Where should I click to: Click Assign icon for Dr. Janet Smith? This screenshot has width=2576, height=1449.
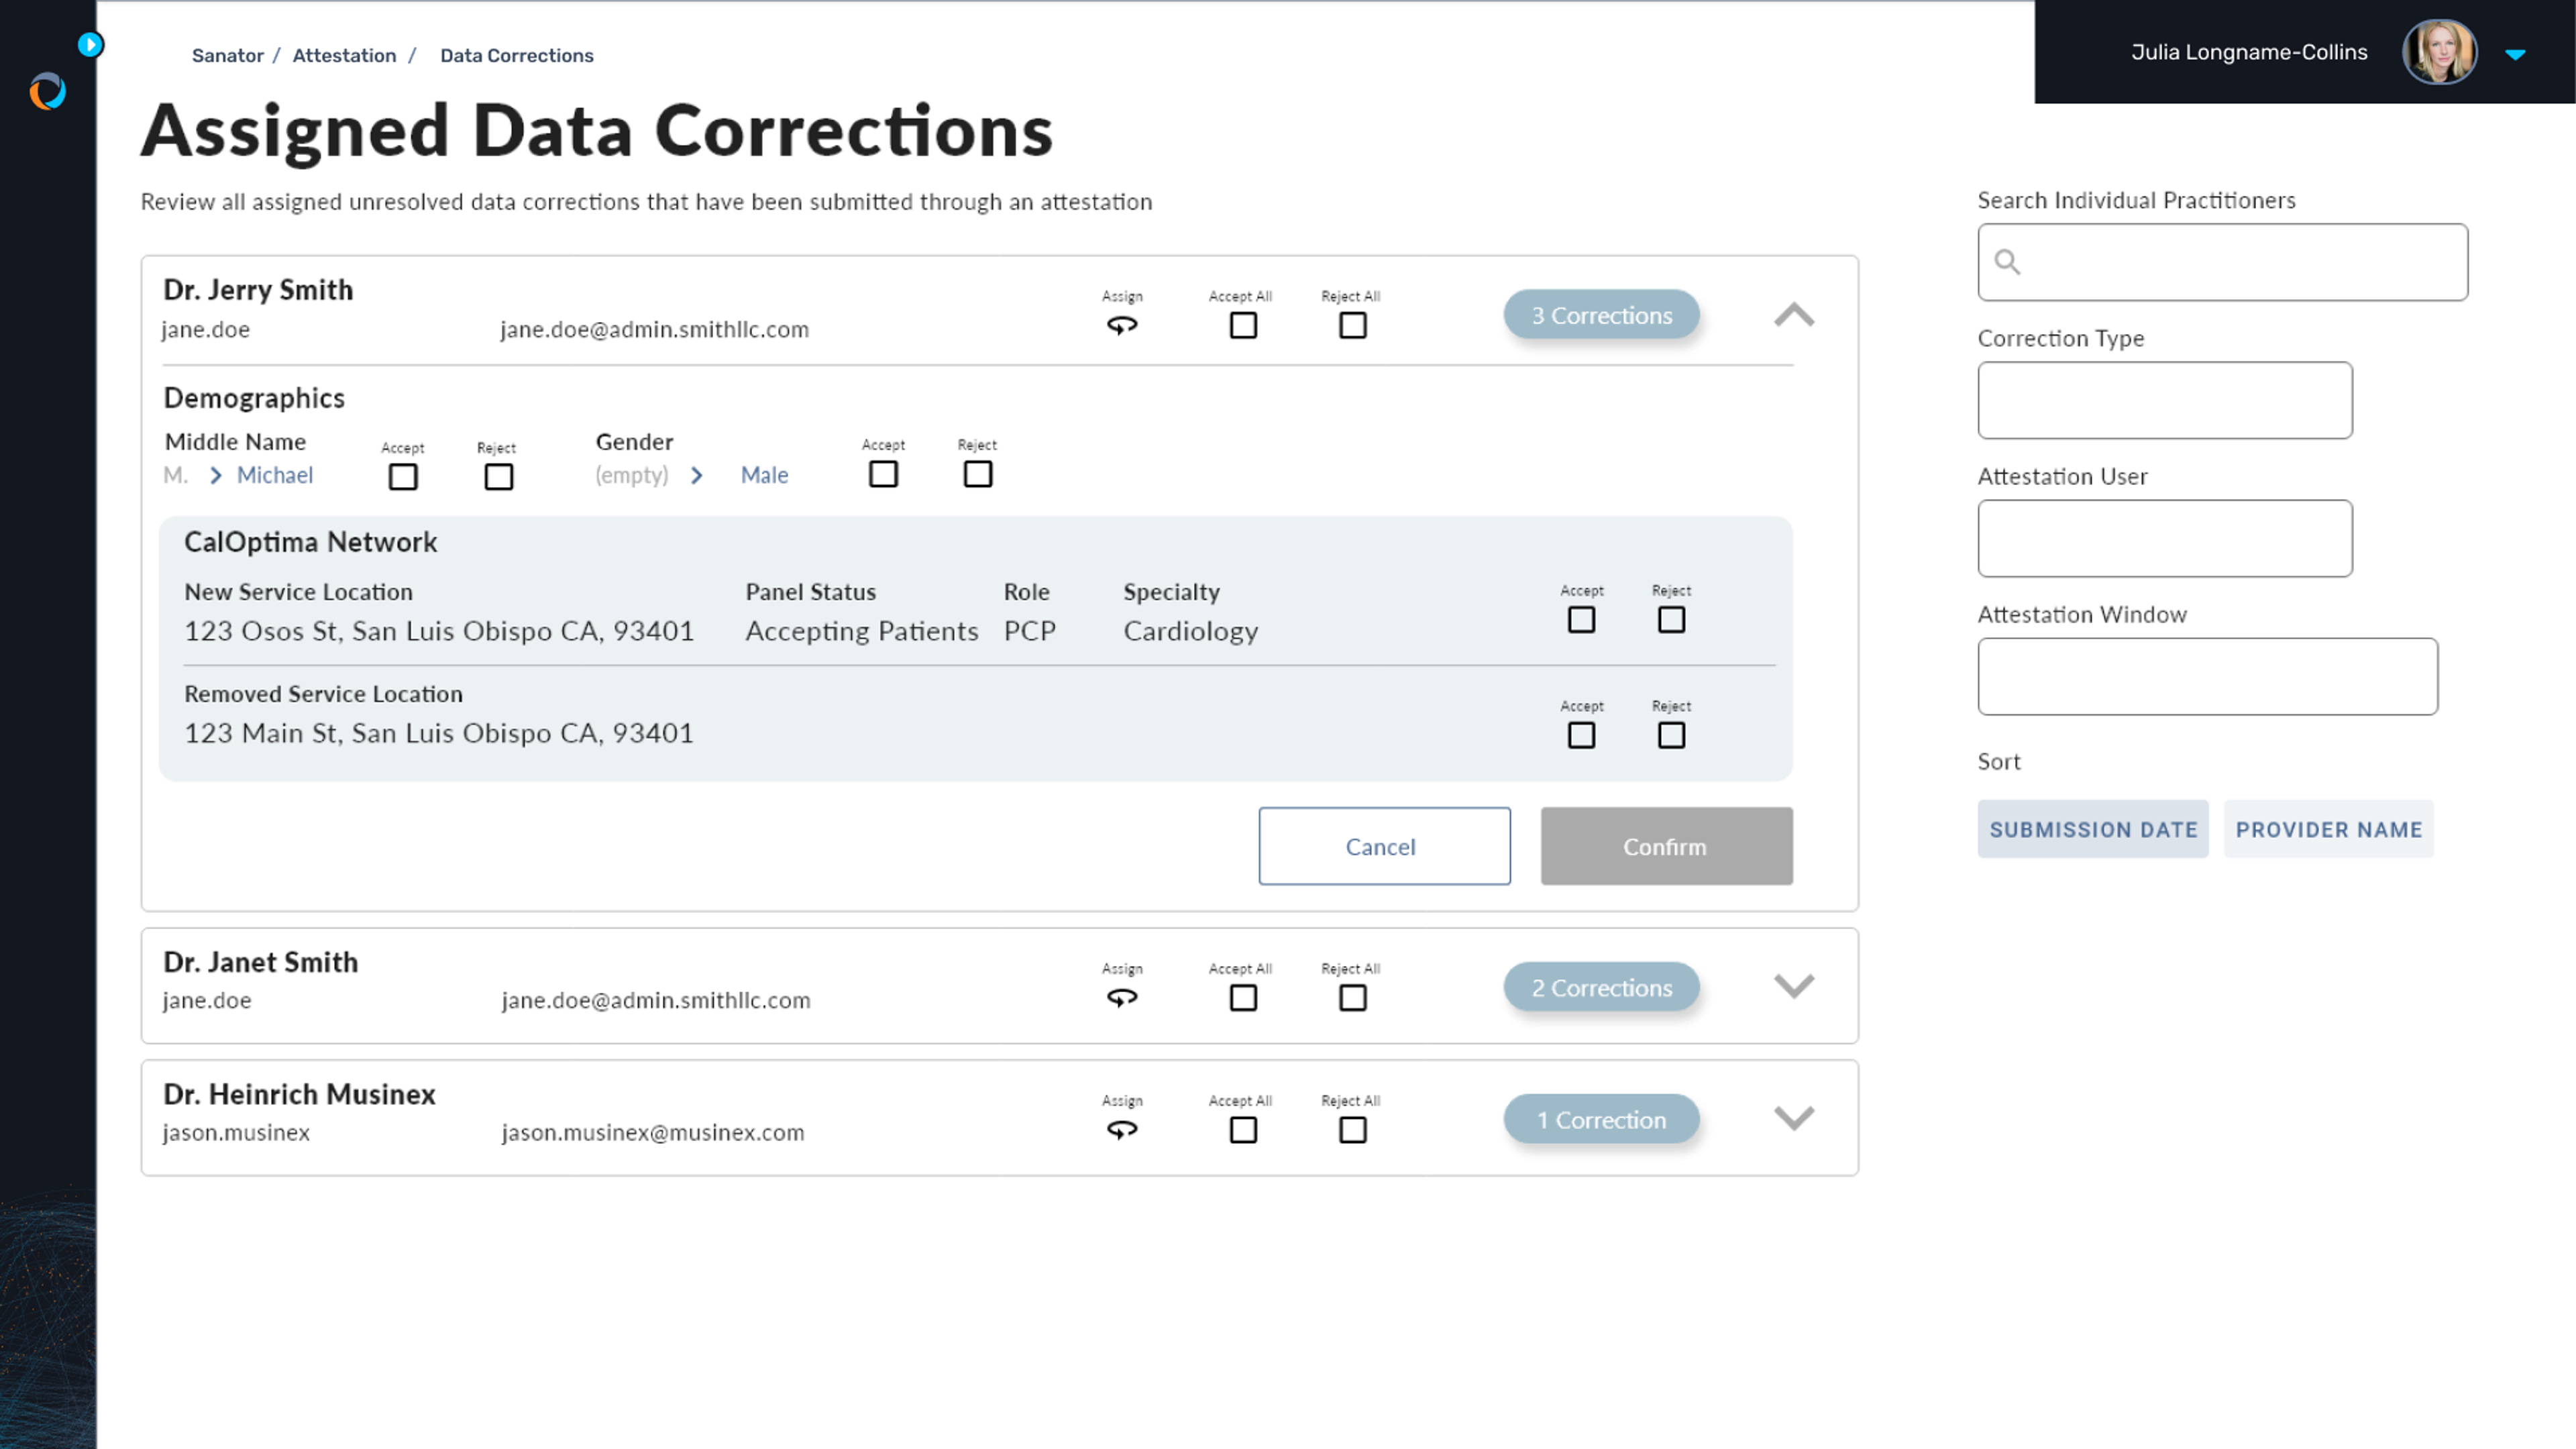1122,997
